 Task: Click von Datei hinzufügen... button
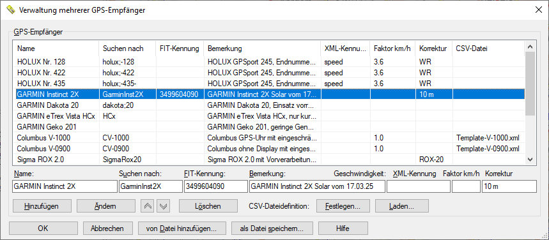coord(182,229)
